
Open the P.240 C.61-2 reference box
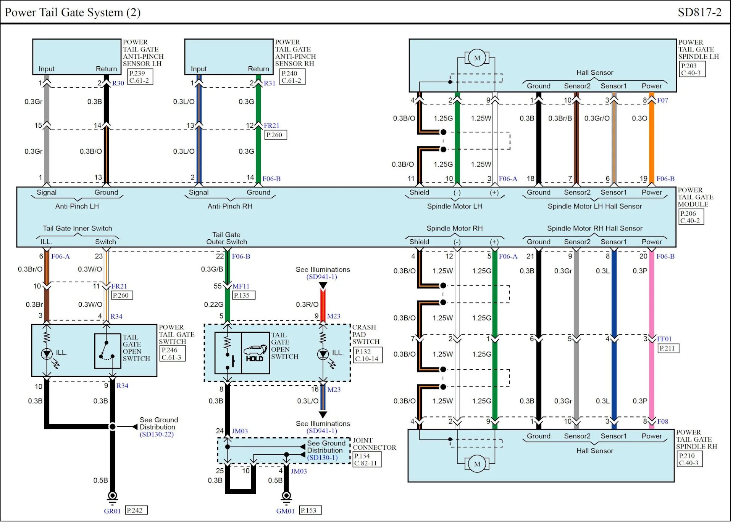292,77
